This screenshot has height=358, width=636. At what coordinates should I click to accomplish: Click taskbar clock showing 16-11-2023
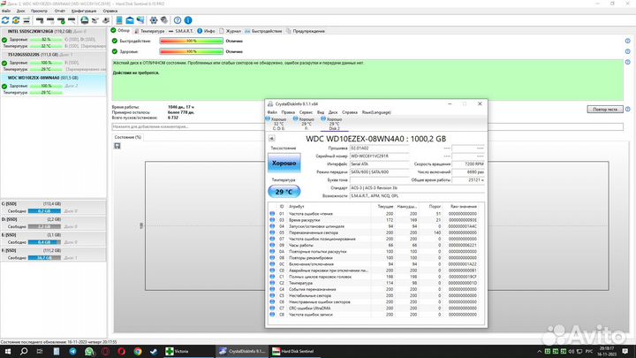pyautogui.click(x=607, y=351)
